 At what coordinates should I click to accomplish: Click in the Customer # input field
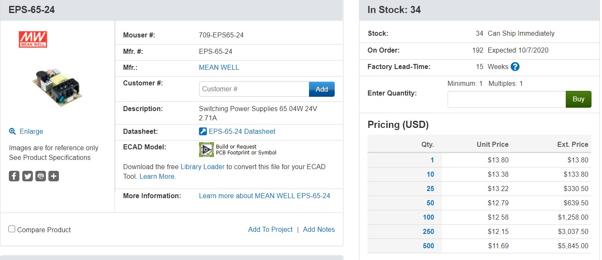(254, 89)
